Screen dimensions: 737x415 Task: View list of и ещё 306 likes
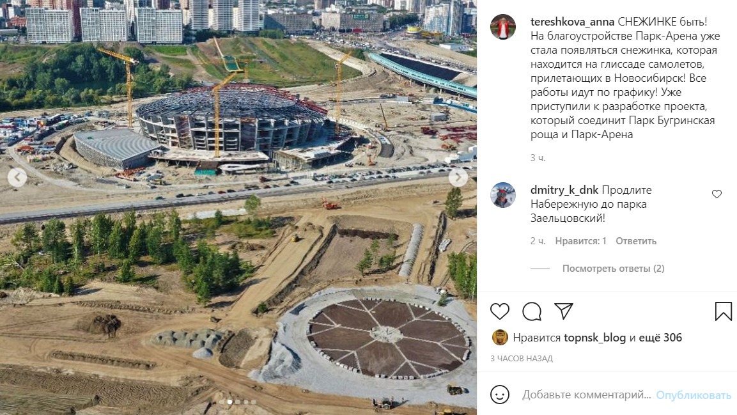pyautogui.click(x=656, y=338)
